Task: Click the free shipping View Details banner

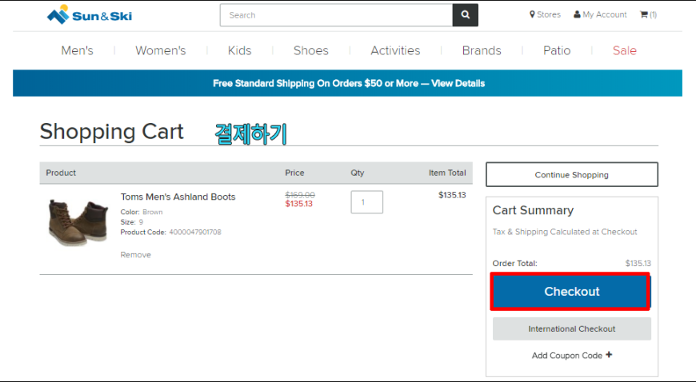Action: pos(347,83)
